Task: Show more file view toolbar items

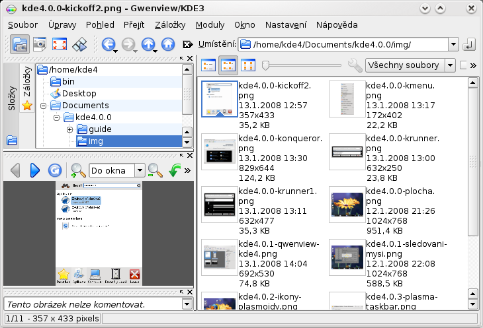Action: coord(474,65)
